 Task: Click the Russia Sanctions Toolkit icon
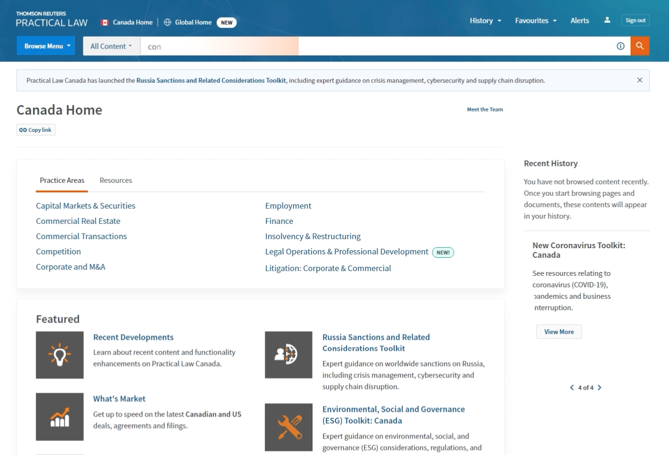coord(289,355)
